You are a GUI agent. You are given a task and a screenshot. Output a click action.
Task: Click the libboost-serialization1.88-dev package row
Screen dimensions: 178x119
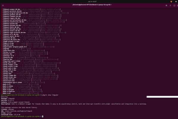[x=35, y=20]
